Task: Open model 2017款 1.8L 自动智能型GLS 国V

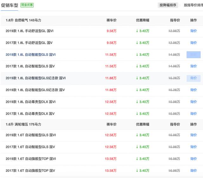Action: [30, 66]
